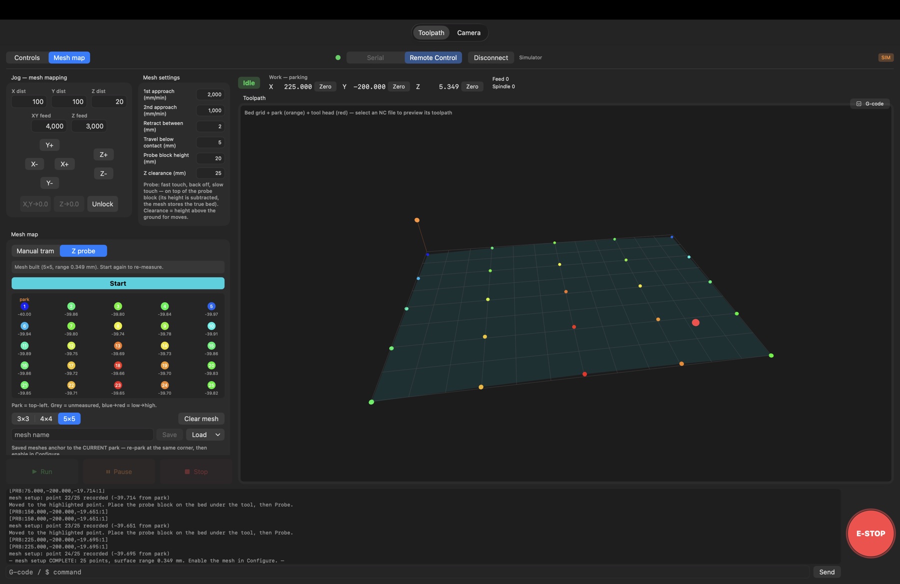Viewport: 900px width, 584px height.
Task: Click the G-code / $ command input
Action: [408, 572]
